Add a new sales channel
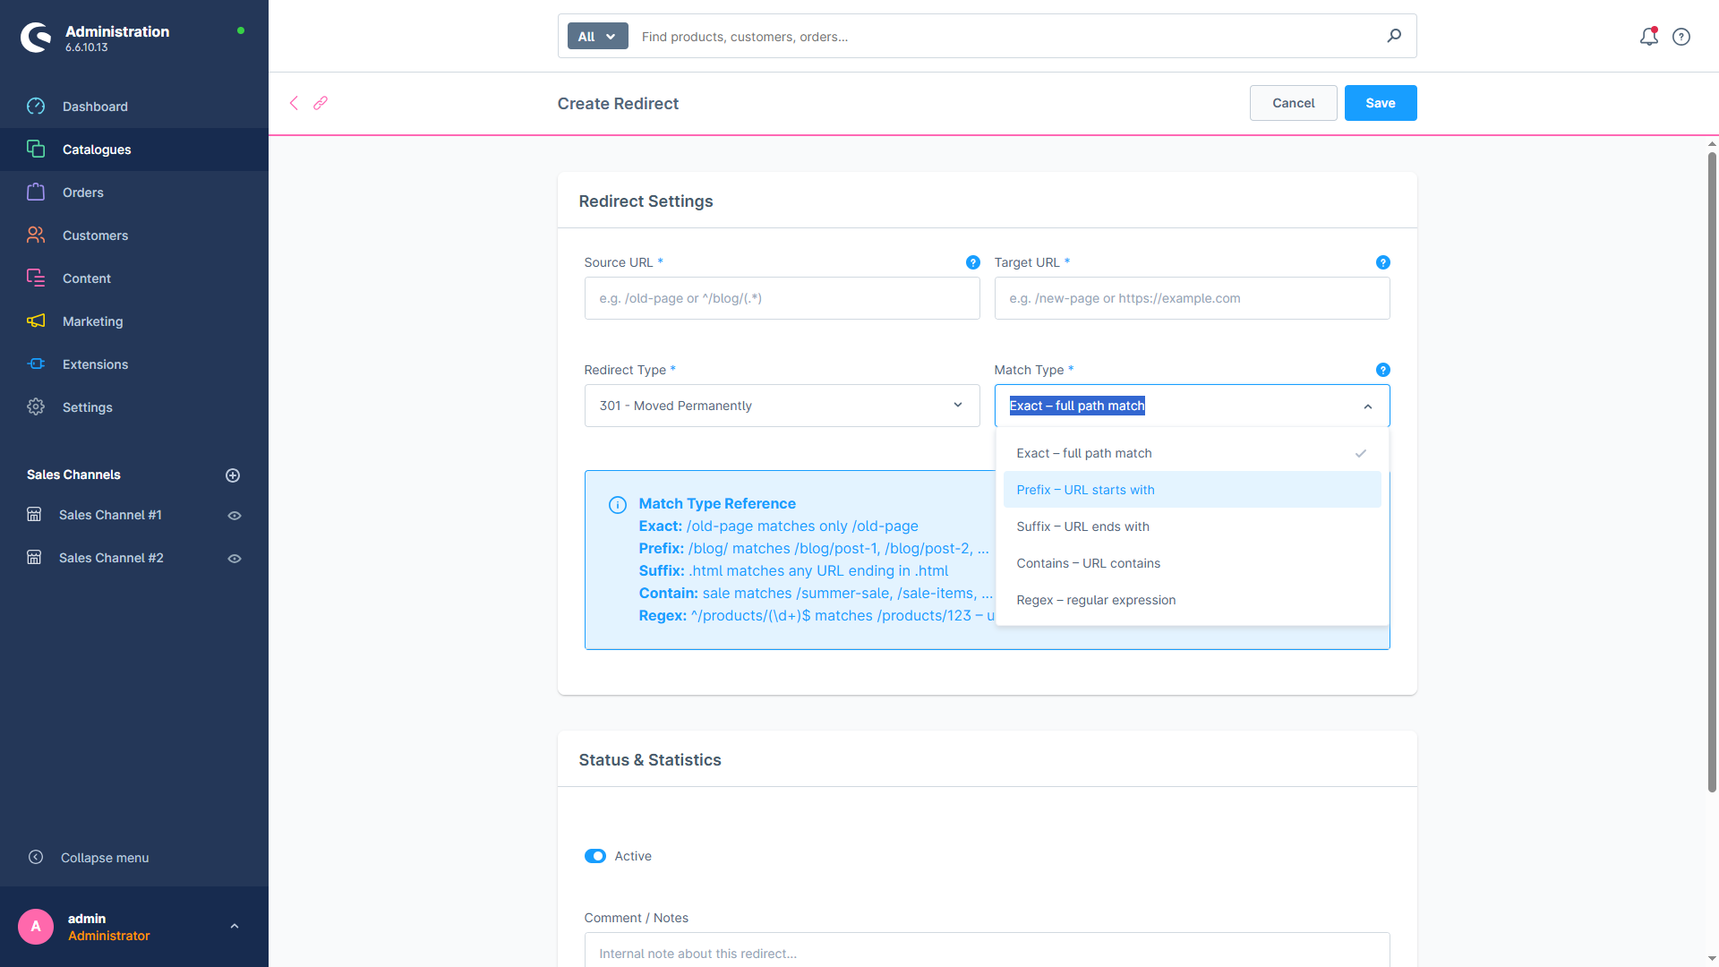Viewport: 1719px width, 967px height. [x=233, y=475]
